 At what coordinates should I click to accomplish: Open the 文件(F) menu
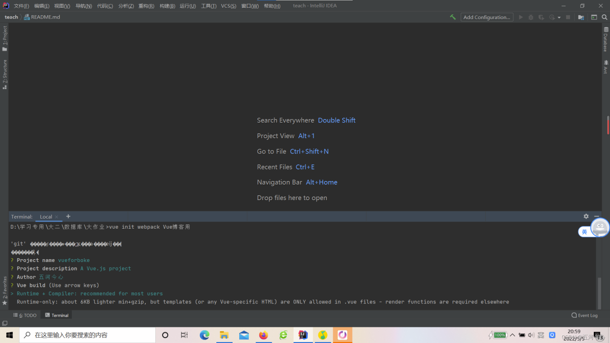click(21, 6)
